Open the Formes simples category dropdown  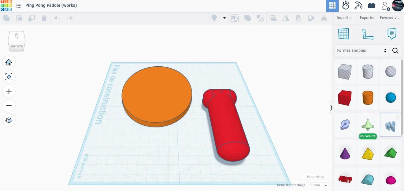361,50
